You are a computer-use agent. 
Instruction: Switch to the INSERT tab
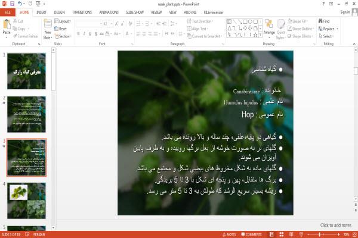[x=42, y=12]
